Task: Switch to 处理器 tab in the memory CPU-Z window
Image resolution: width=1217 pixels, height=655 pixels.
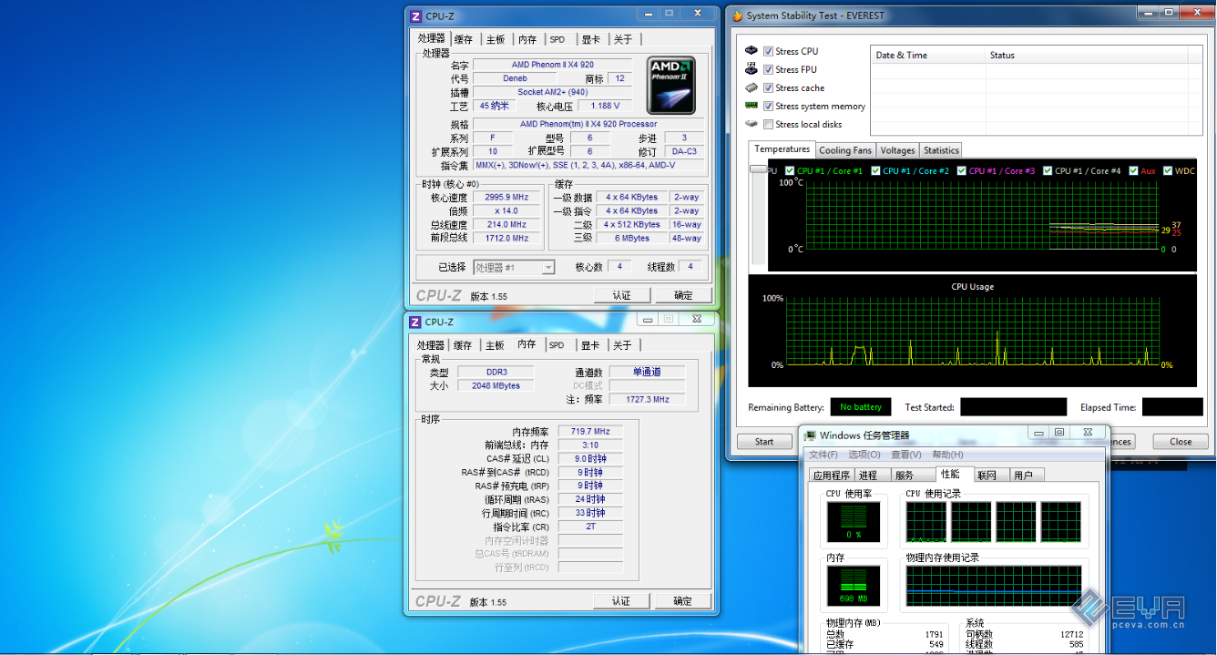Action: point(431,345)
